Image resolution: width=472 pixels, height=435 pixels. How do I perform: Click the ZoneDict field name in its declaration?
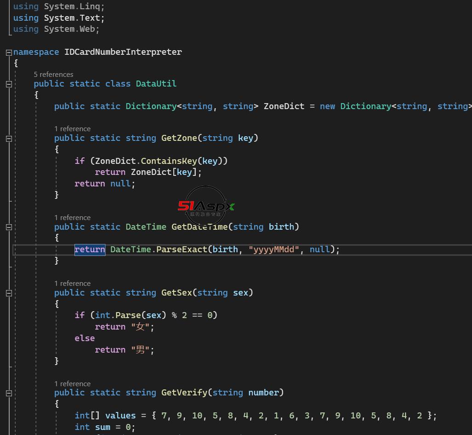click(x=284, y=106)
